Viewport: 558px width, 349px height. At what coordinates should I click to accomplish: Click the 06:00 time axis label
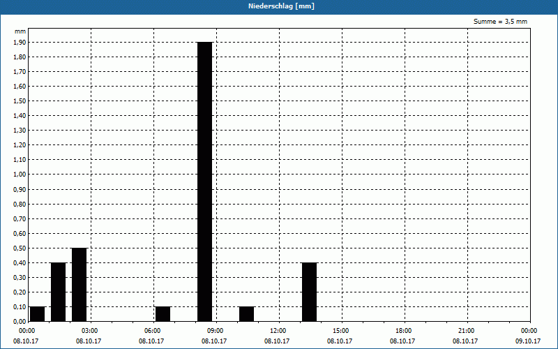point(152,331)
